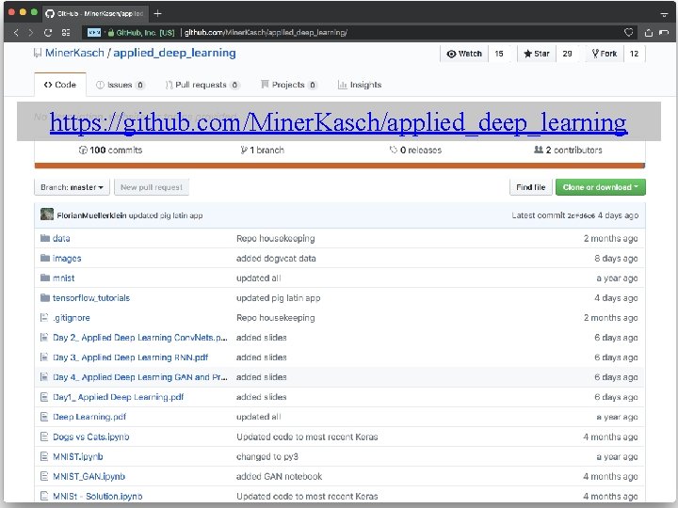Click the heart bookmark icon
The image size is (678, 508).
click(x=629, y=32)
